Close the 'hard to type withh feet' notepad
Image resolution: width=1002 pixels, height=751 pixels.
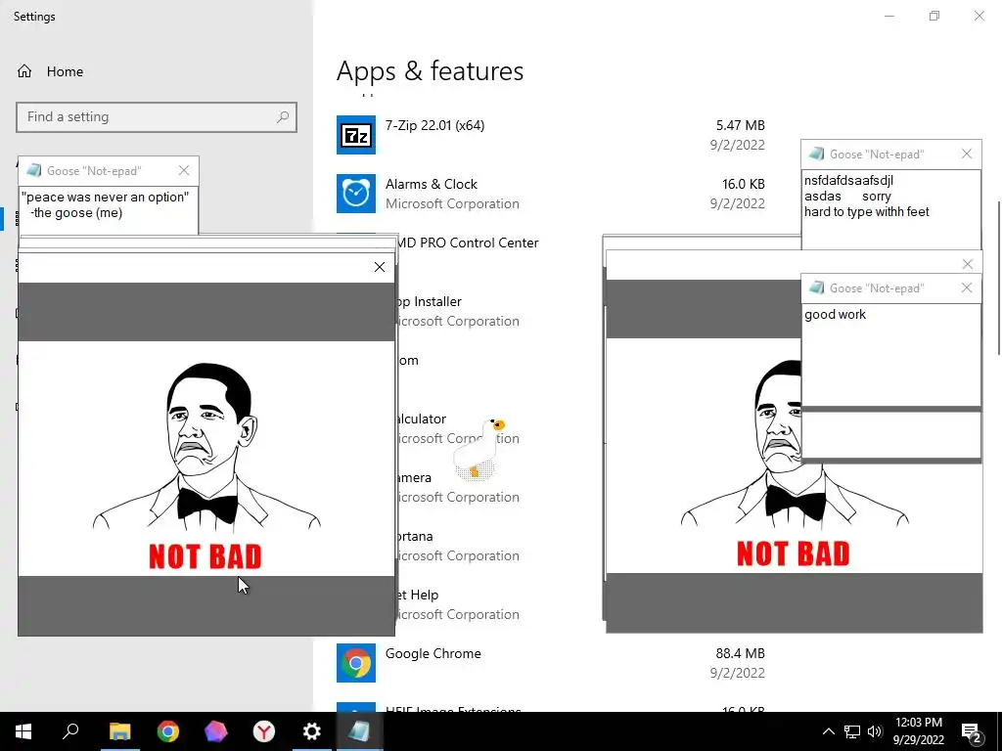(x=967, y=154)
